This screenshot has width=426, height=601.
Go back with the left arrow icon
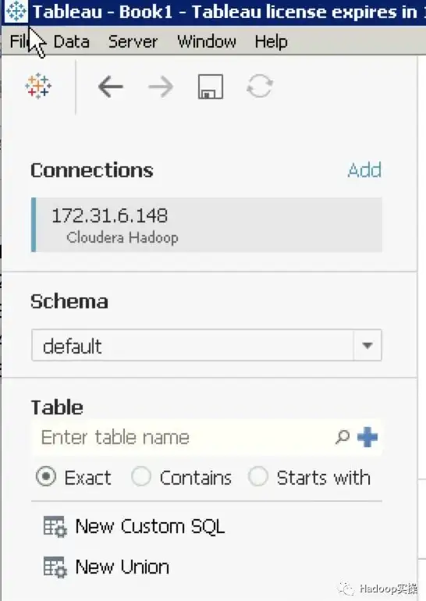110,87
